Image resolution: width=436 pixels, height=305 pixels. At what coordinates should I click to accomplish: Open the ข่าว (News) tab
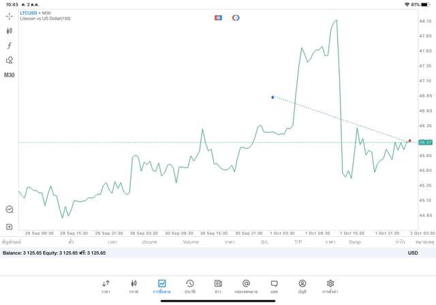pos(217,286)
